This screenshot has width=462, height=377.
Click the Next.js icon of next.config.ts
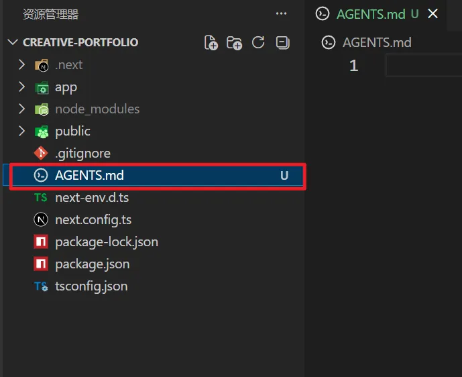[41, 219]
